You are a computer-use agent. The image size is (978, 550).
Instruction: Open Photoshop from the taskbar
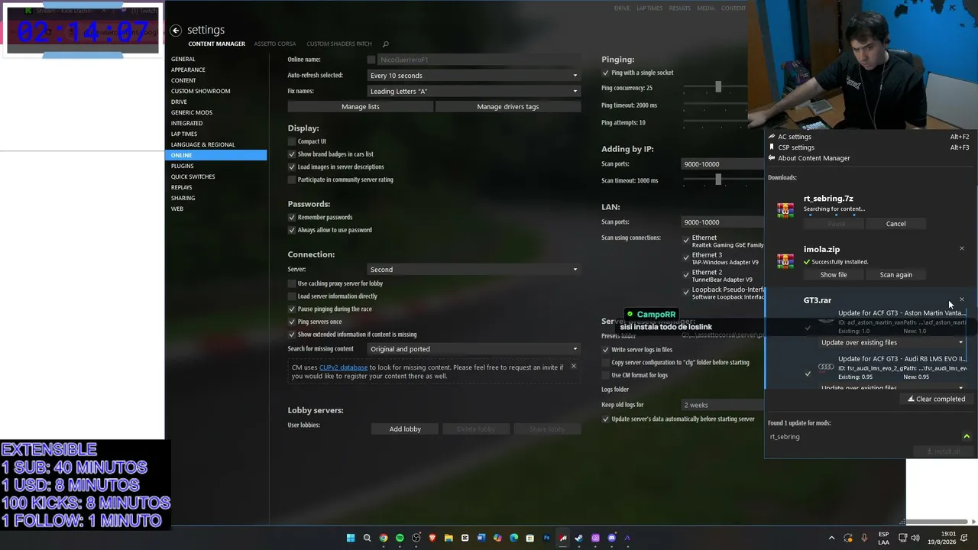pyautogui.click(x=546, y=538)
